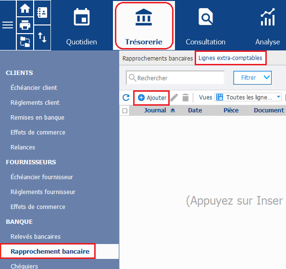Click the Ajouter button
Screen dimensions: 286x269
click(151, 98)
